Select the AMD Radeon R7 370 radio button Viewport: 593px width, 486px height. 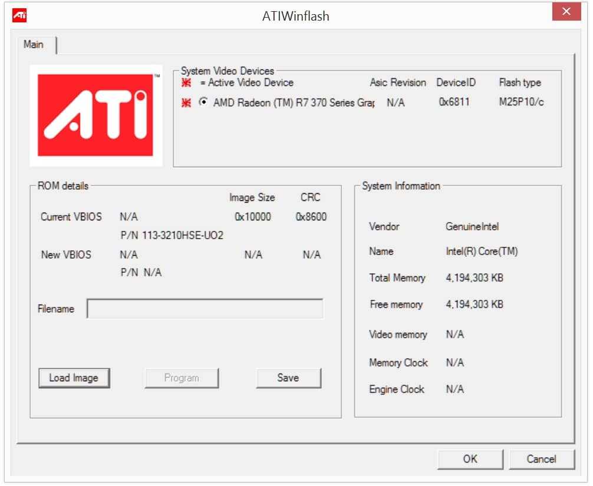click(203, 102)
